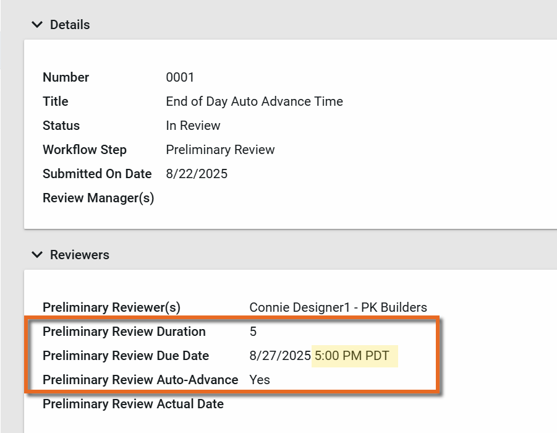The image size is (557, 433).
Task: Click reviewer Connie Designer1 - PK Builders
Action: (x=338, y=307)
